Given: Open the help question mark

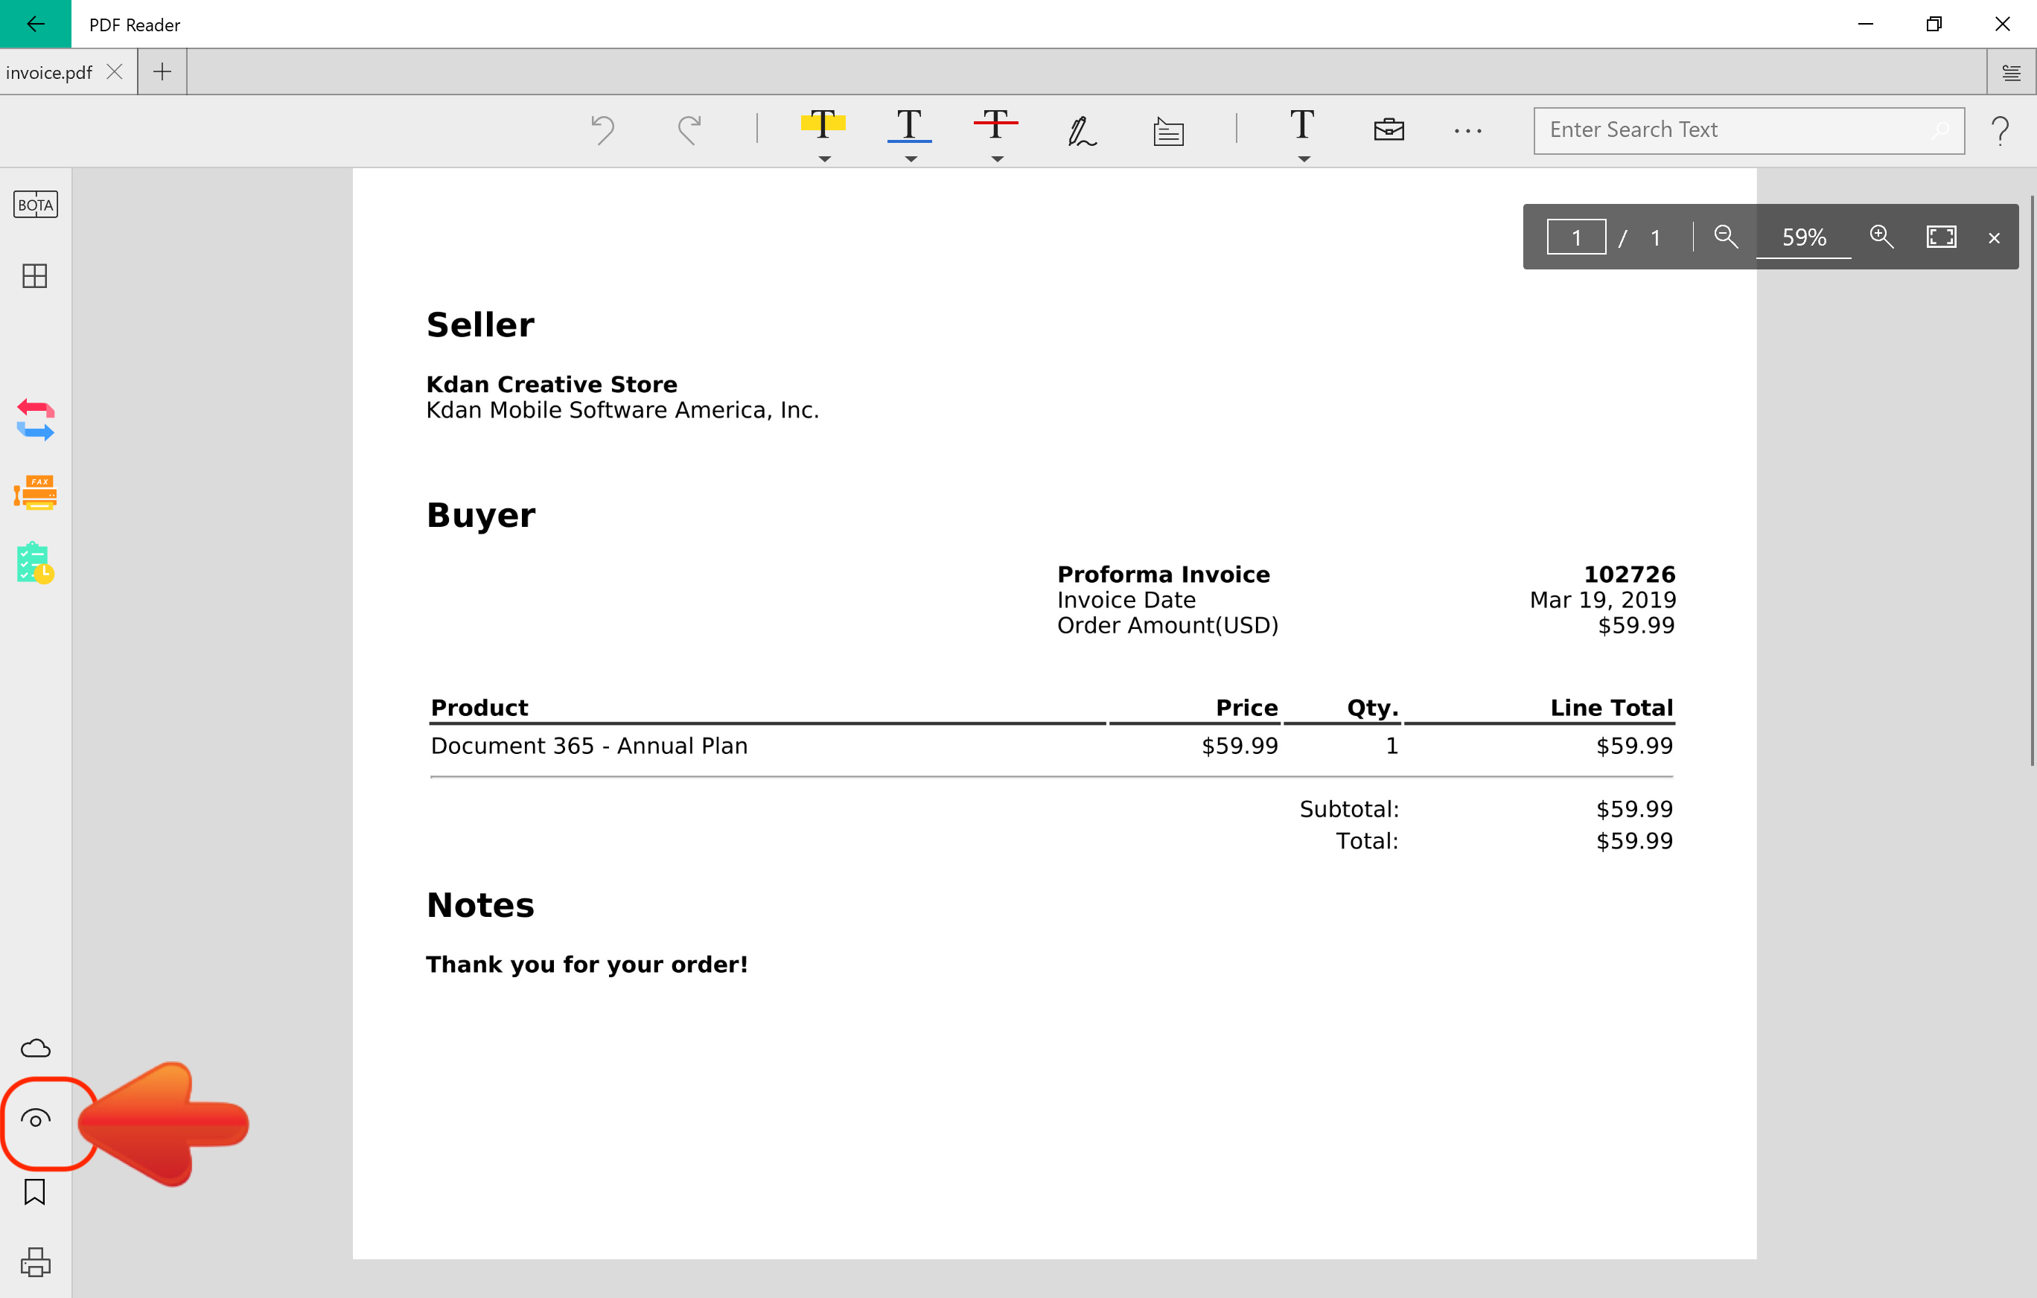Looking at the screenshot, I should tap(2001, 130).
